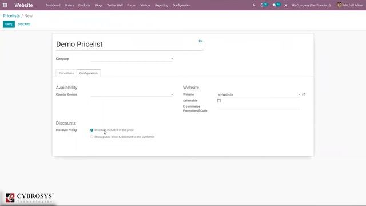Select Show public price & discount option
Screen dimensions: 366x206
point(91,137)
